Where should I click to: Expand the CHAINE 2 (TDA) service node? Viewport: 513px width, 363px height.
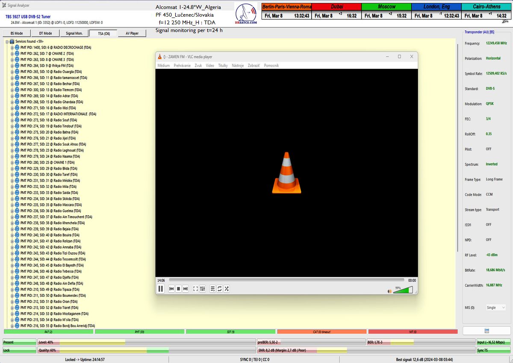point(12,53)
